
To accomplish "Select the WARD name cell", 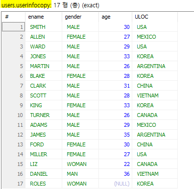I will coord(44,47).
